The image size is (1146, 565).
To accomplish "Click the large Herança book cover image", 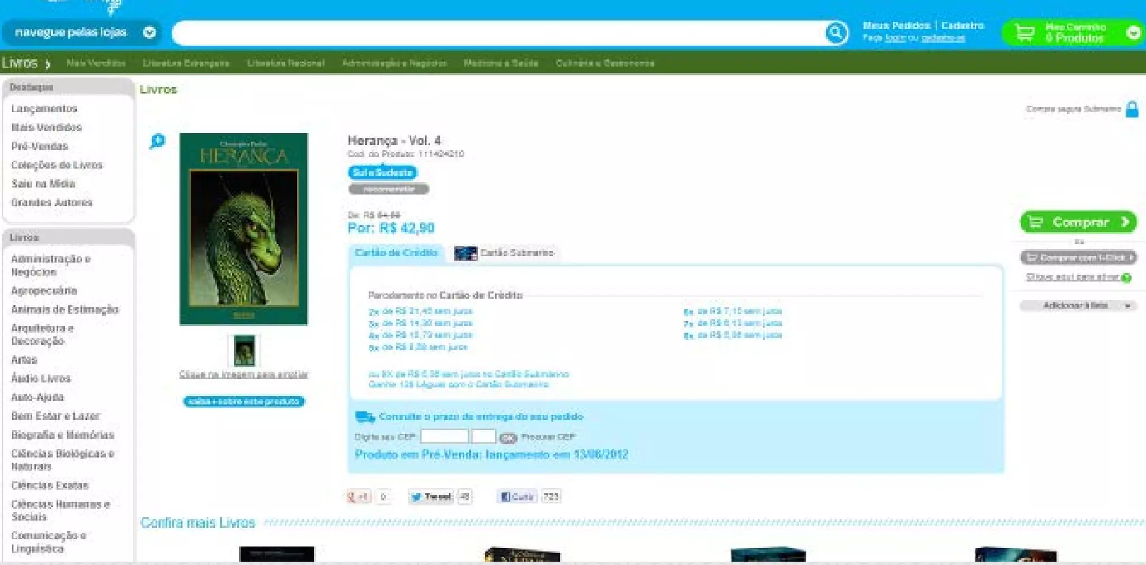I will click(x=243, y=229).
